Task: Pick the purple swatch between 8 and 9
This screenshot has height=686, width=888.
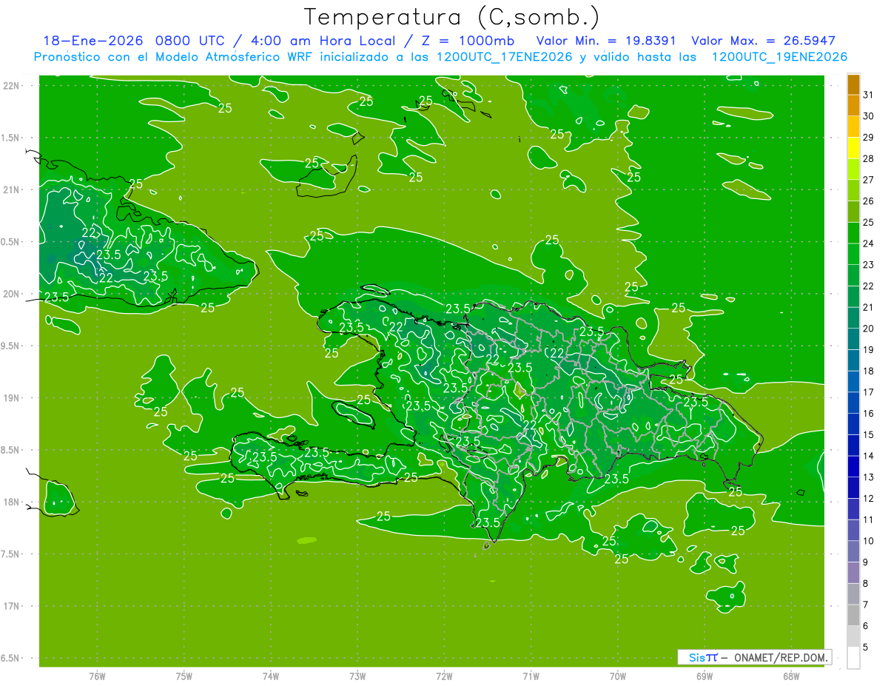Action: [853, 573]
